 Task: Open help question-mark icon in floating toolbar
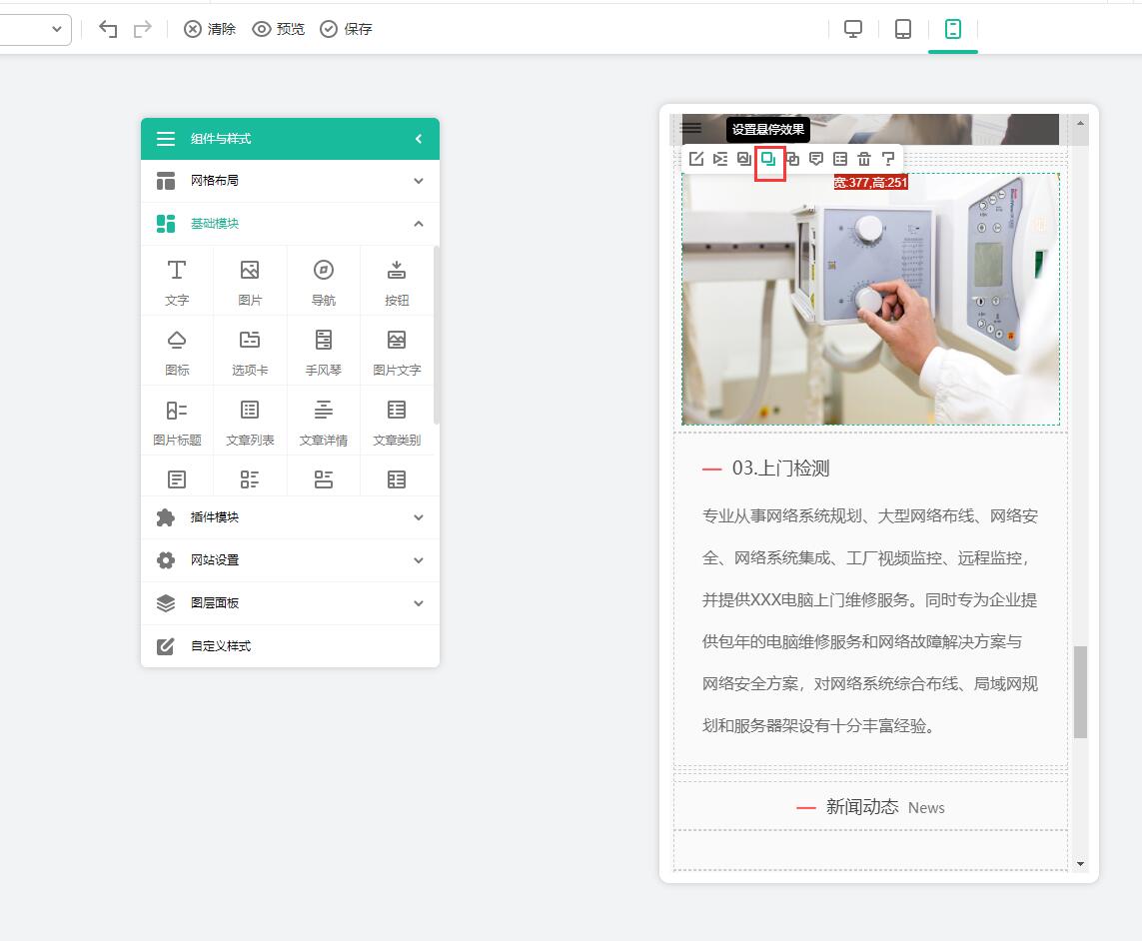coord(888,159)
